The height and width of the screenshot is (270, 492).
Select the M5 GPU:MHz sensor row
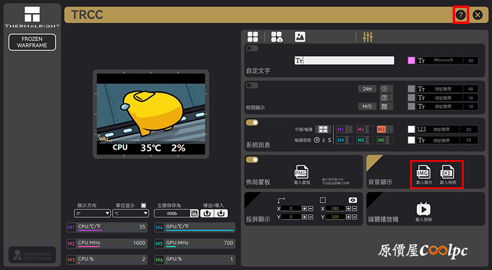pyautogui.click(x=195, y=244)
